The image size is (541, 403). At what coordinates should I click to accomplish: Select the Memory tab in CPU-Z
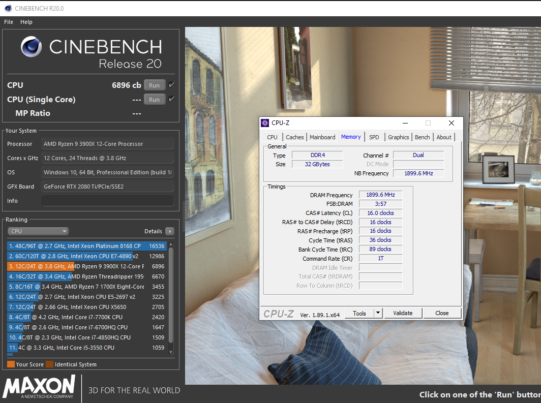(351, 137)
